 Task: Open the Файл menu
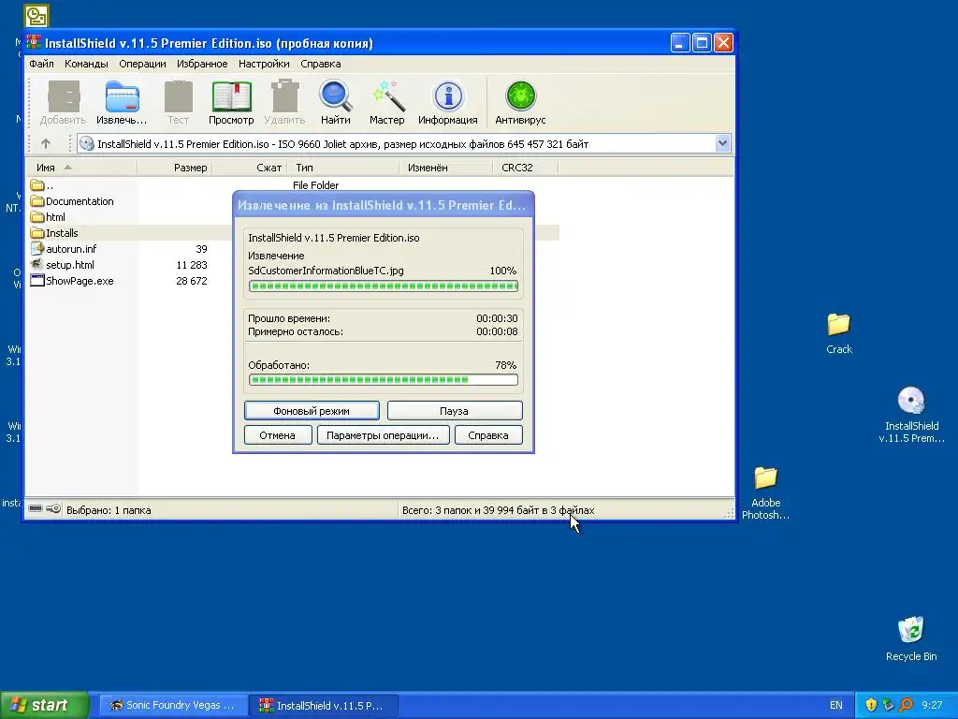click(x=41, y=64)
